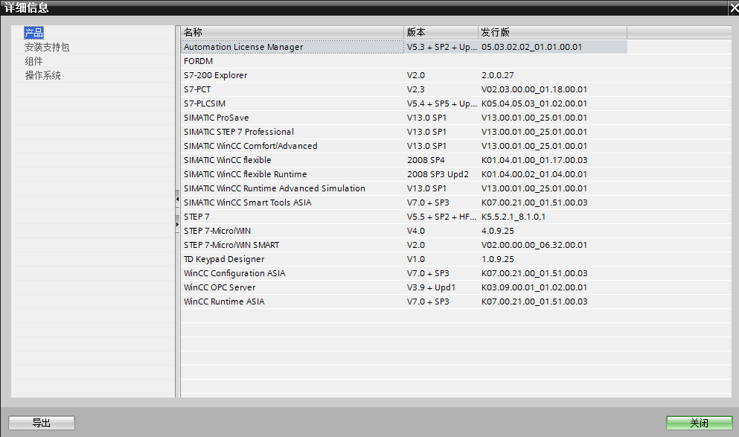The height and width of the screenshot is (437, 739).
Task: Click the version cell of STEP 7 V5.5
Action: point(441,217)
